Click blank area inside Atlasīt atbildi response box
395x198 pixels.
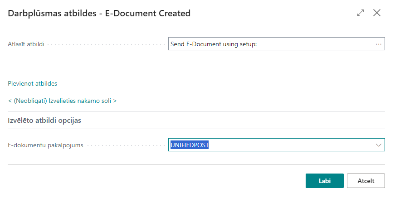[x=317, y=44]
